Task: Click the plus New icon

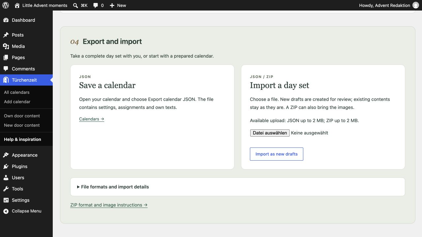Action: pyautogui.click(x=112, y=5)
